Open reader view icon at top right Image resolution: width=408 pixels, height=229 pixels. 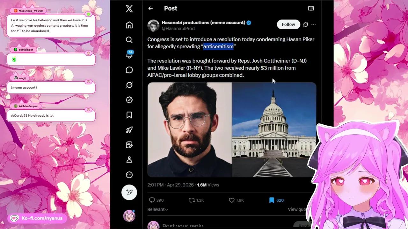pyautogui.click(x=311, y=9)
